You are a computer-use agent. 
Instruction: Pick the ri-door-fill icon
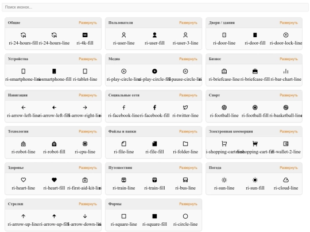(255, 35)
